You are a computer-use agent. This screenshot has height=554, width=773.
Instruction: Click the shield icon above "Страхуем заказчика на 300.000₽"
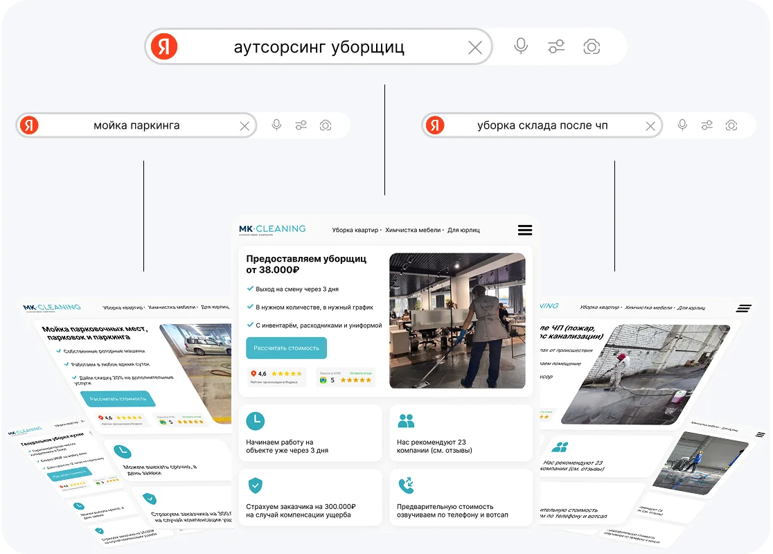[x=255, y=485]
